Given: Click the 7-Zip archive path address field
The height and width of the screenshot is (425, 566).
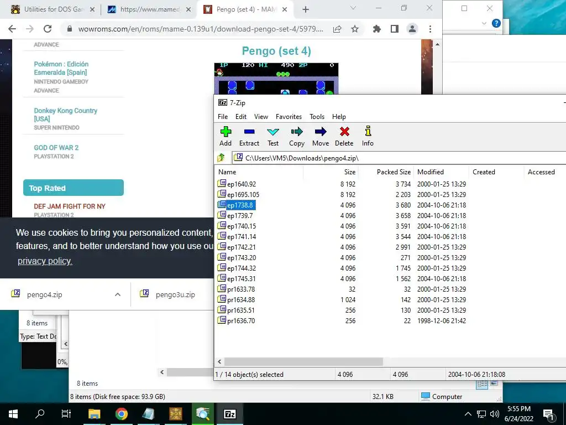Looking at the screenshot, I should (x=399, y=158).
